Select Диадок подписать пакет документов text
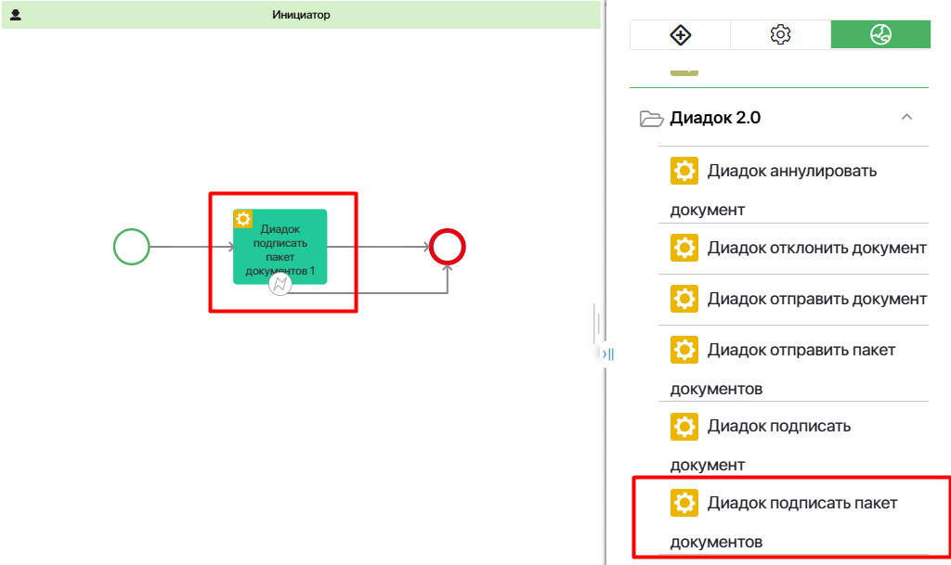The image size is (951, 565). [x=784, y=522]
